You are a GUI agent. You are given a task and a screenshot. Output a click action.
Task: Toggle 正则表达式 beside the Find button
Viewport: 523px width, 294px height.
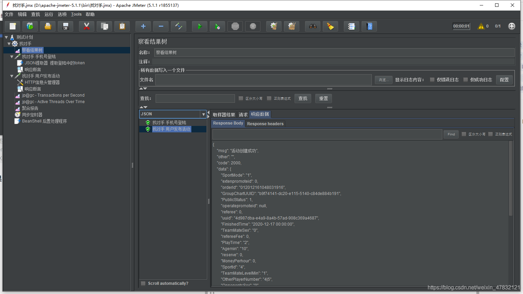click(491, 134)
